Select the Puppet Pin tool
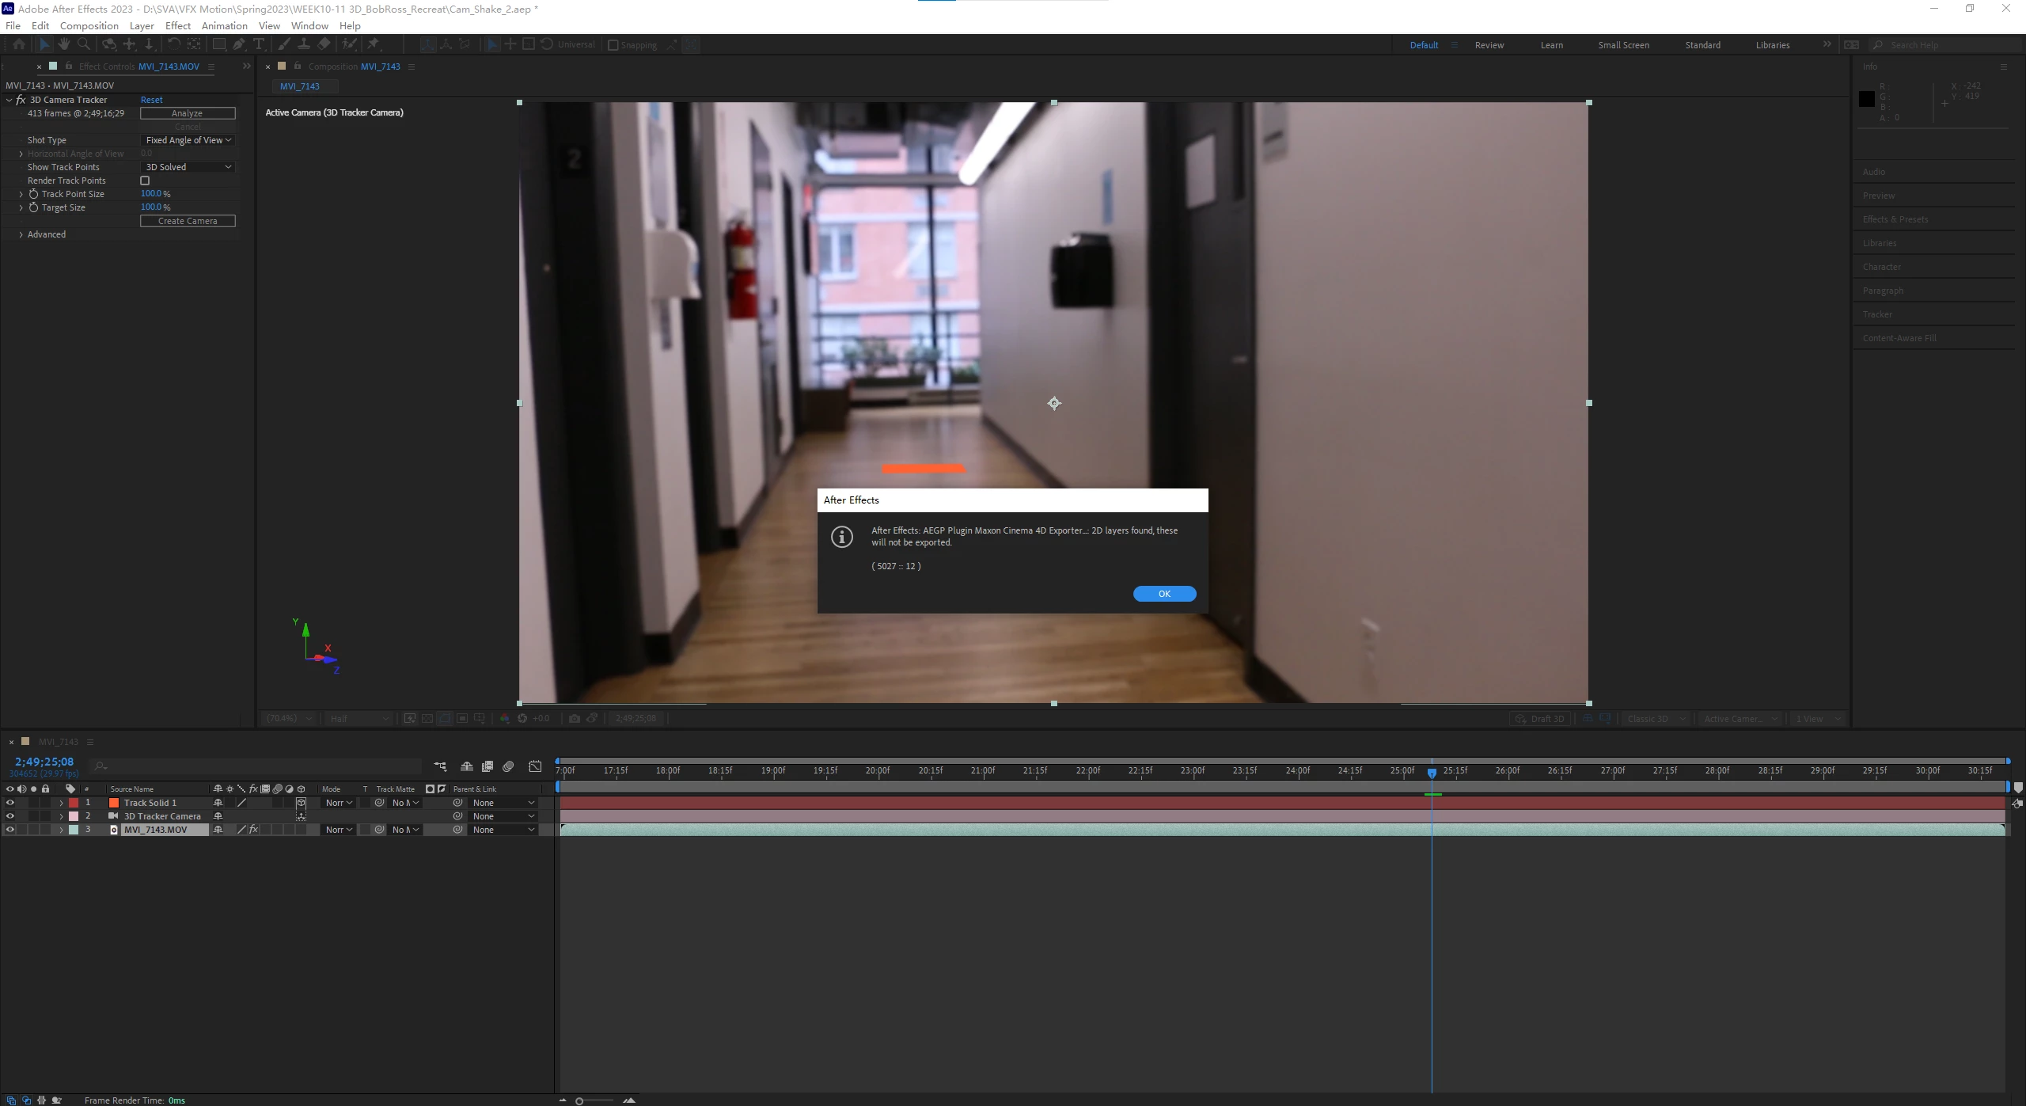The width and height of the screenshot is (2026, 1106). (373, 44)
